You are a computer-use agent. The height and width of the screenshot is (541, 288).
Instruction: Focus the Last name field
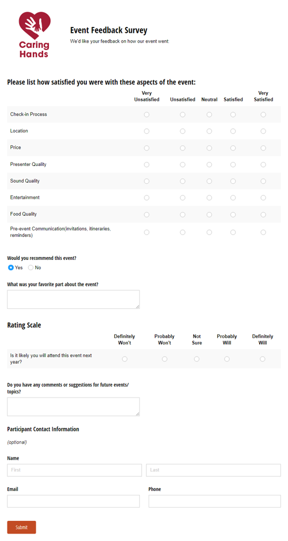click(x=214, y=470)
